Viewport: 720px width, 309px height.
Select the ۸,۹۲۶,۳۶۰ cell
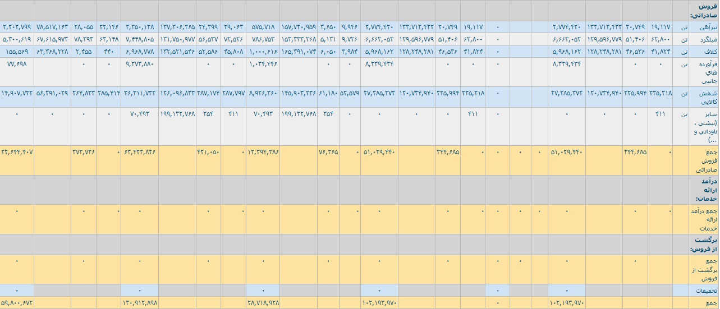tap(262, 93)
